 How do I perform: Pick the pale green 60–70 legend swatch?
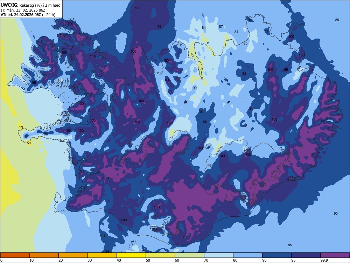point(189,255)
